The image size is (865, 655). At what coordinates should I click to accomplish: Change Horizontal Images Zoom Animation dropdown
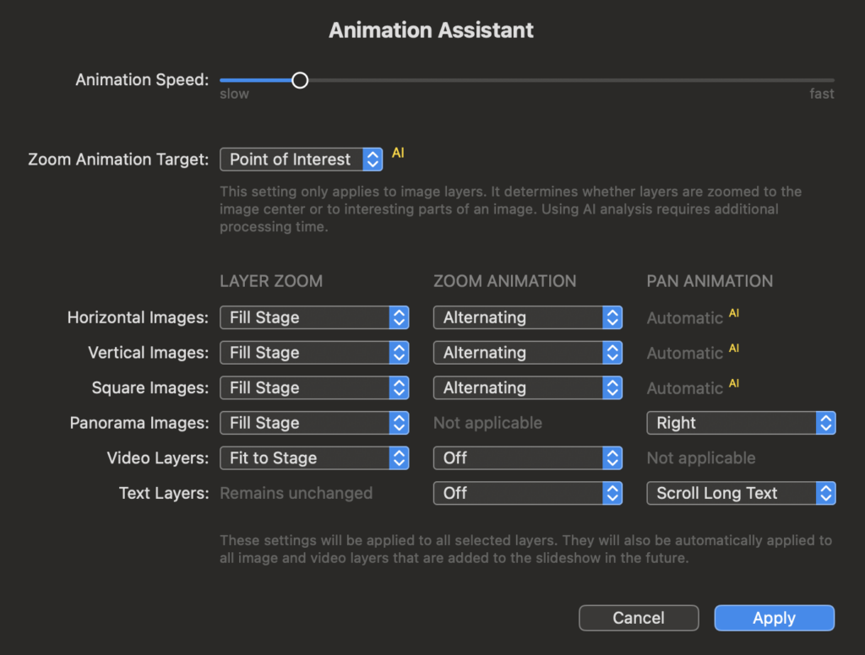[x=528, y=317]
